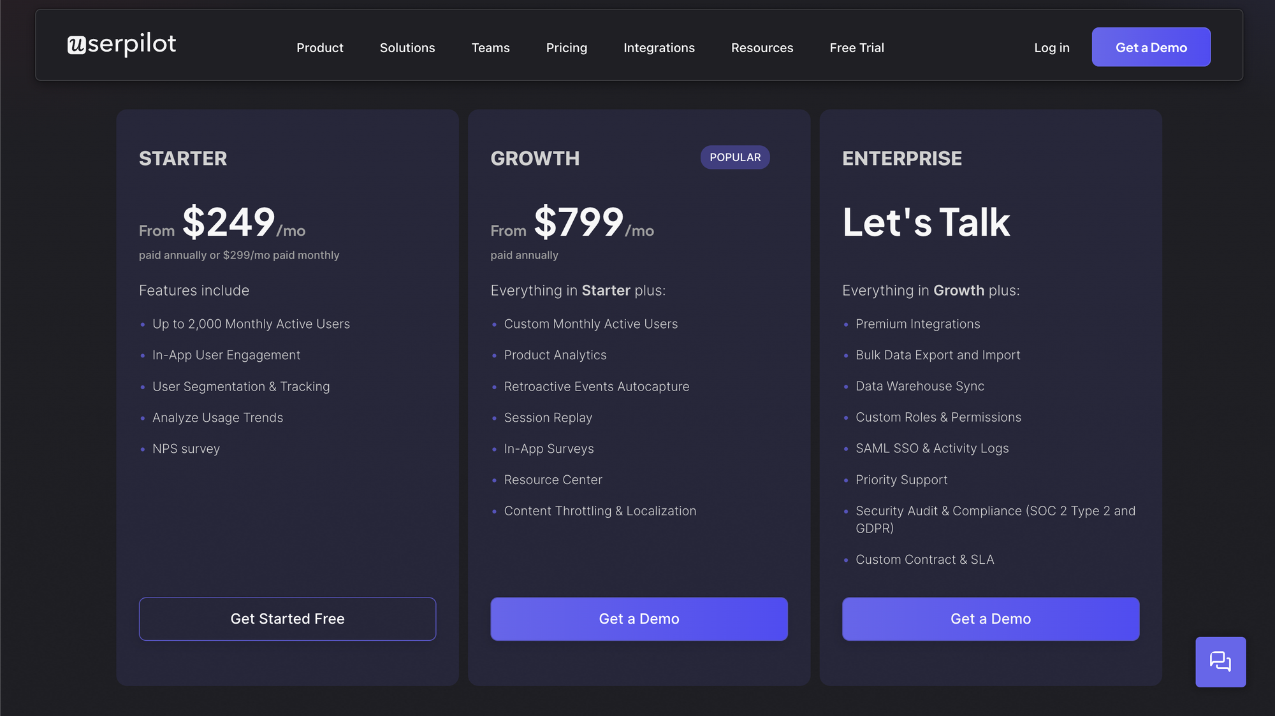
Task: Click Get a Demo on Enterprise plan
Action: click(990, 619)
